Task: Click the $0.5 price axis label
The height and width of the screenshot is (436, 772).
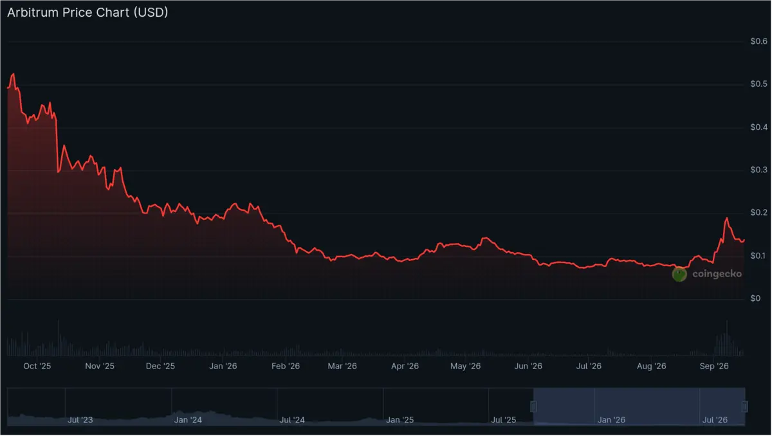Action: [x=758, y=84]
